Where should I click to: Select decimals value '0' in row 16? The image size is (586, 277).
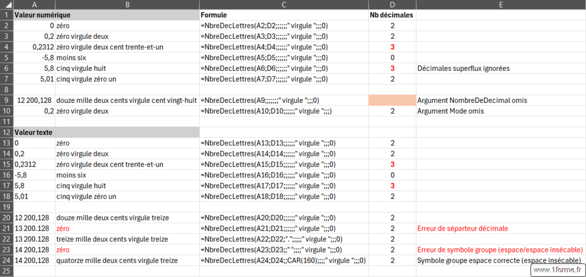point(393,175)
